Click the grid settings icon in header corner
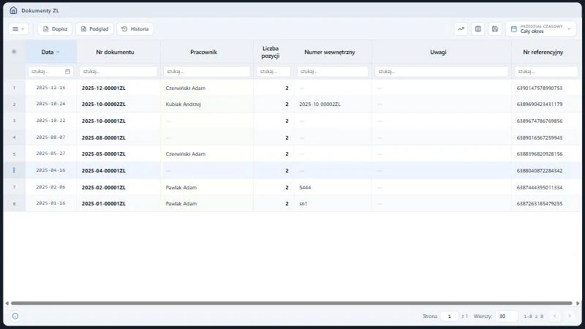The height and width of the screenshot is (329, 585). click(14, 52)
